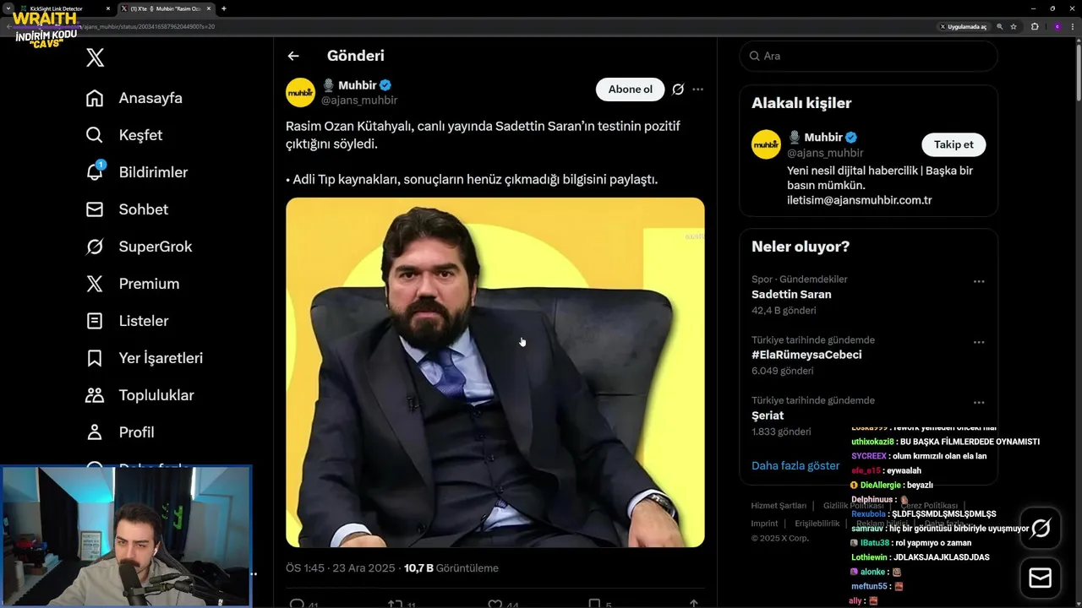
Task: Click the Erişilebilirlik footer link
Action: click(817, 524)
